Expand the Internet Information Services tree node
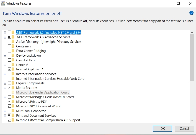 click(x=5, y=74)
